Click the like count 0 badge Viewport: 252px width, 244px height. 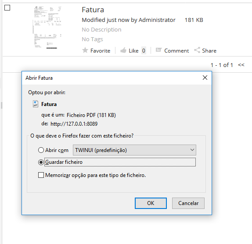[x=144, y=51]
